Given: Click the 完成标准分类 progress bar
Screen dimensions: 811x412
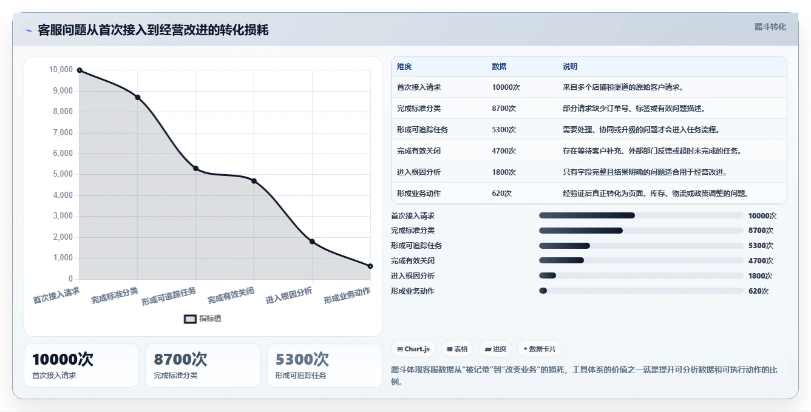Looking at the screenshot, I should coord(641,231).
